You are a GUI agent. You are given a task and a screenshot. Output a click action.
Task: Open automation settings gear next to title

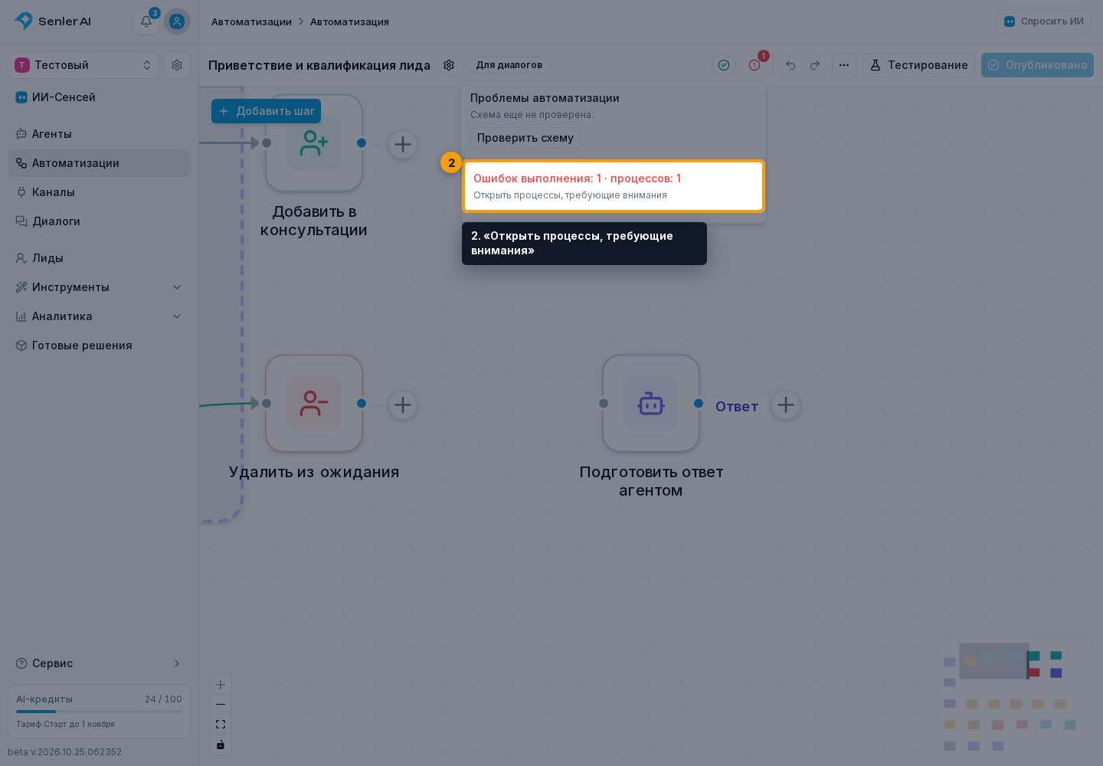[449, 65]
